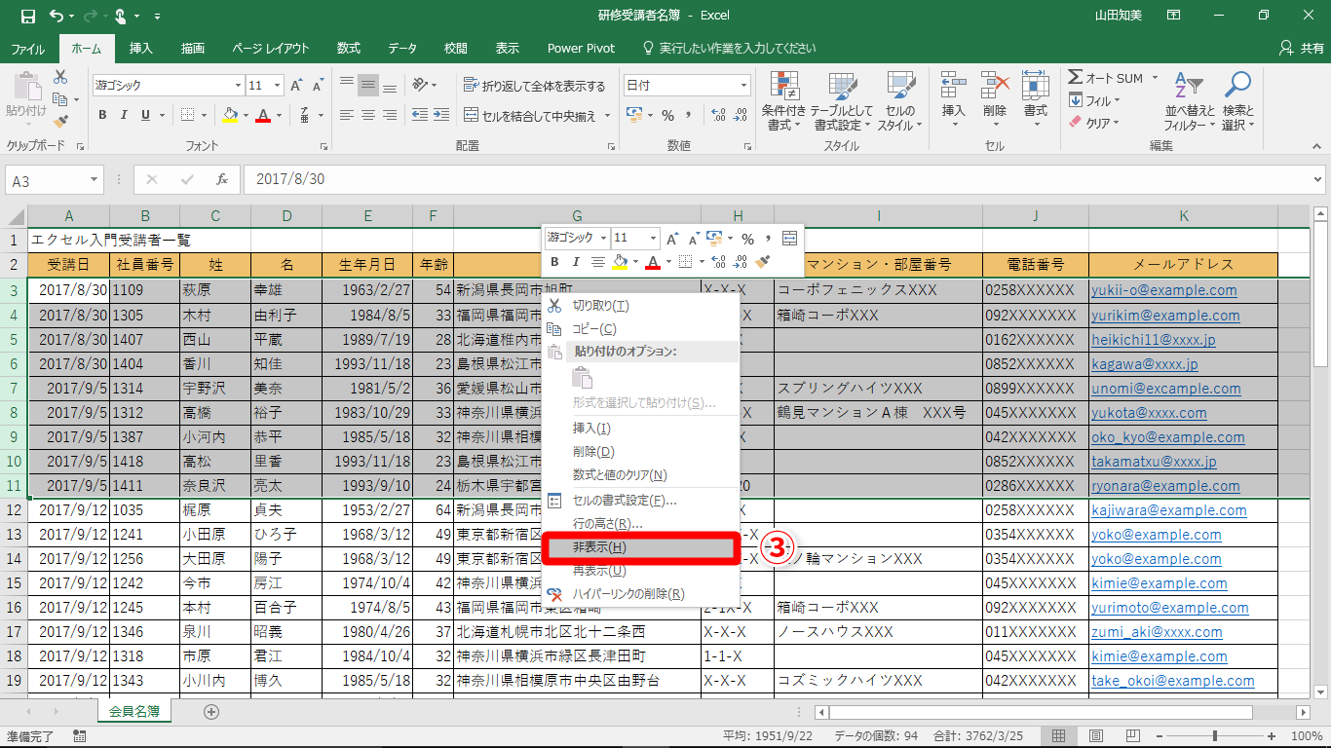Decrease font size with the ribbon's smaller A button
The height and width of the screenshot is (748, 1331).
click(x=319, y=86)
